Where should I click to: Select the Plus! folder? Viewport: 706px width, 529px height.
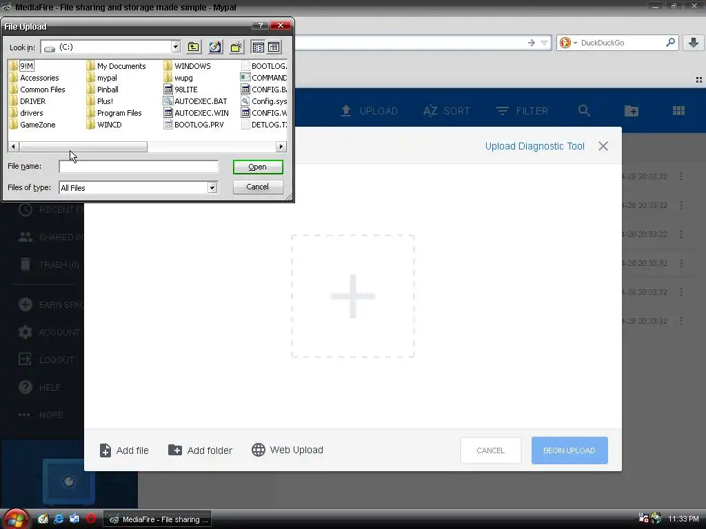[100, 101]
